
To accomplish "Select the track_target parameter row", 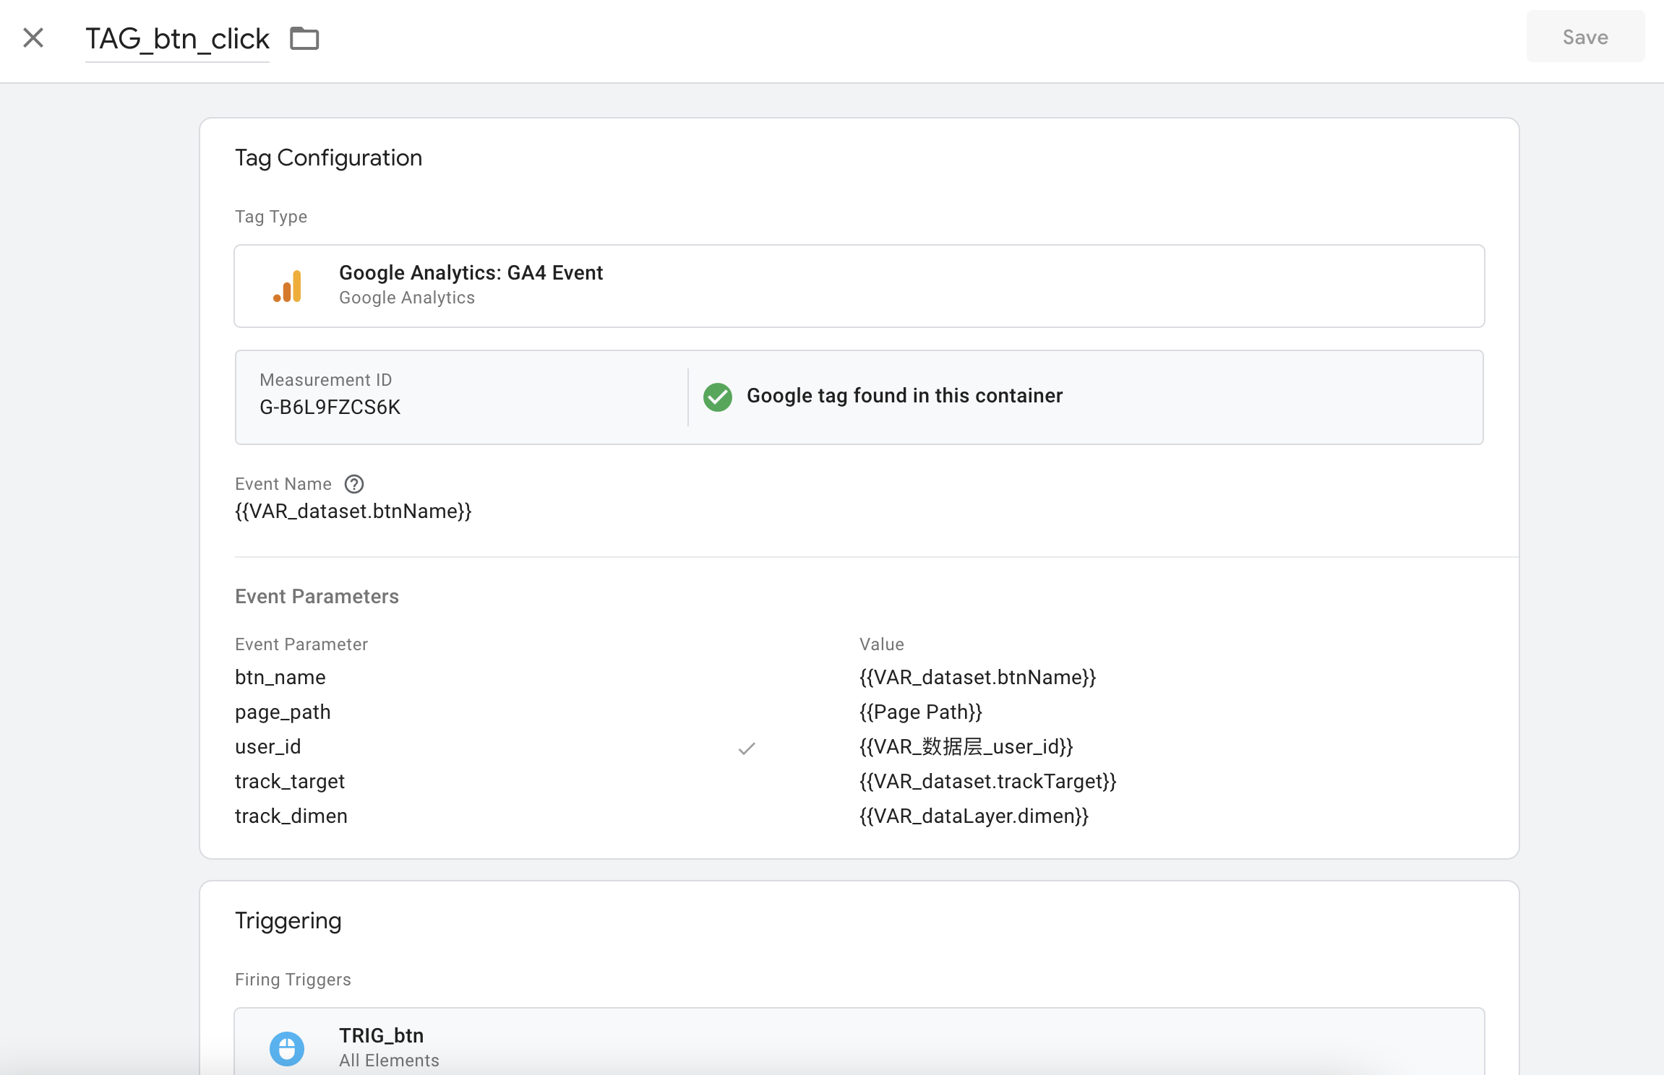I will point(859,782).
